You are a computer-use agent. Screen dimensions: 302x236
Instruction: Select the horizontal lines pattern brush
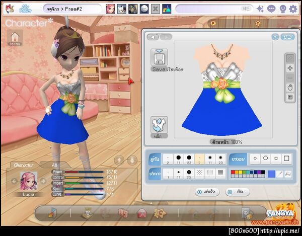[x=220, y=174]
